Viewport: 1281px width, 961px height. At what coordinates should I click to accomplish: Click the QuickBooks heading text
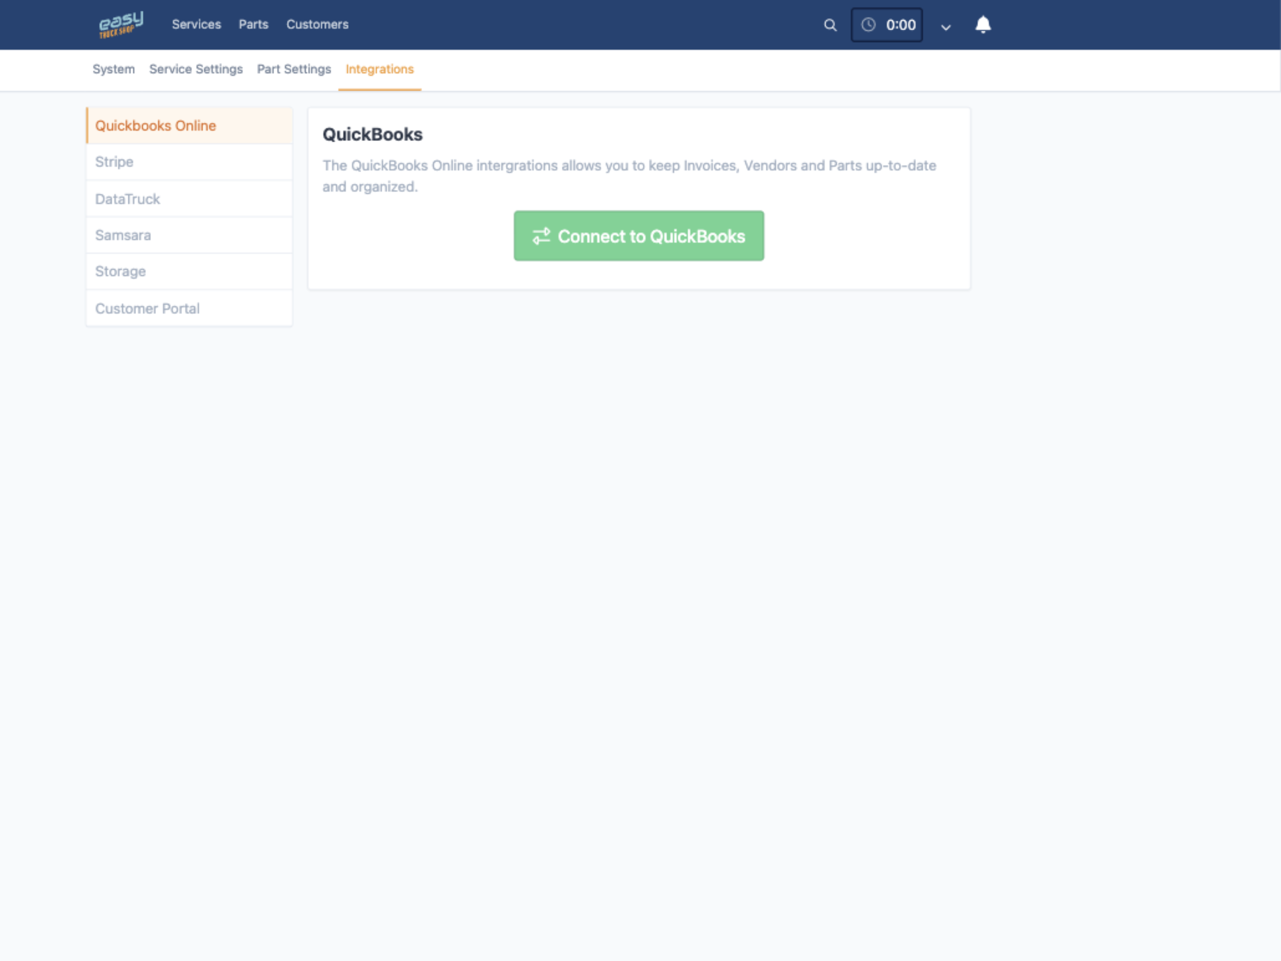click(x=372, y=134)
